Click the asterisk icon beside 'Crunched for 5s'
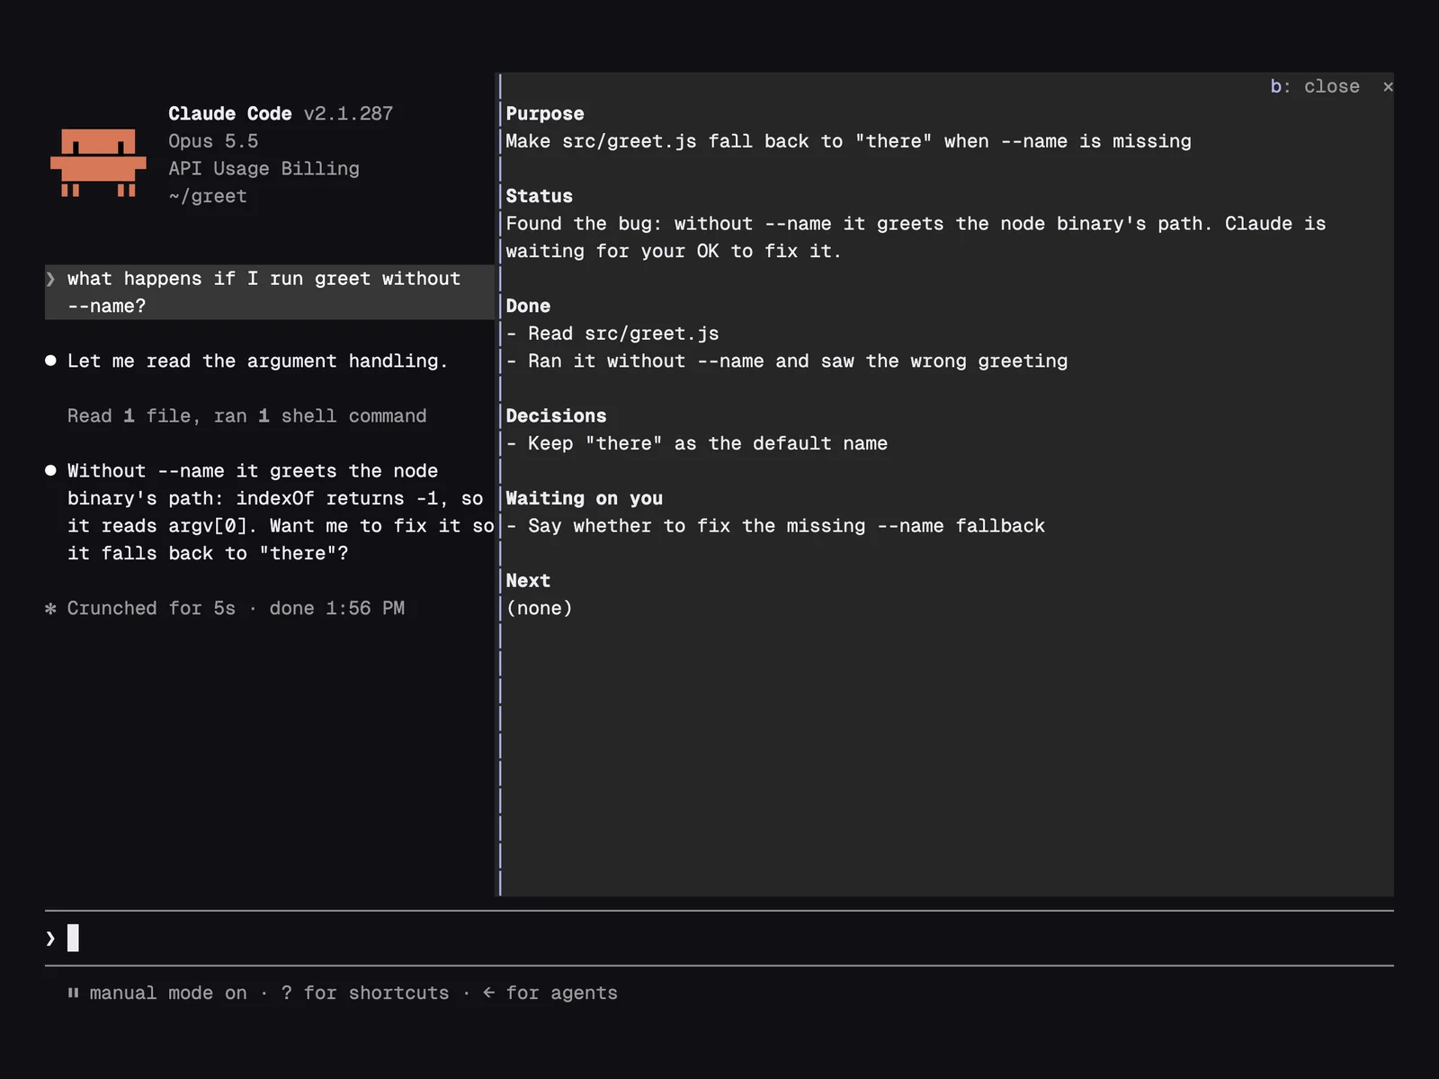The height and width of the screenshot is (1079, 1439). [x=50, y=609]
